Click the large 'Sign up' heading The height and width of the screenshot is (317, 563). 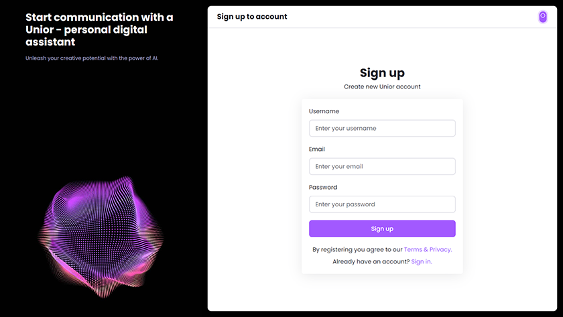pyautogui.click(x=382, y=73)
